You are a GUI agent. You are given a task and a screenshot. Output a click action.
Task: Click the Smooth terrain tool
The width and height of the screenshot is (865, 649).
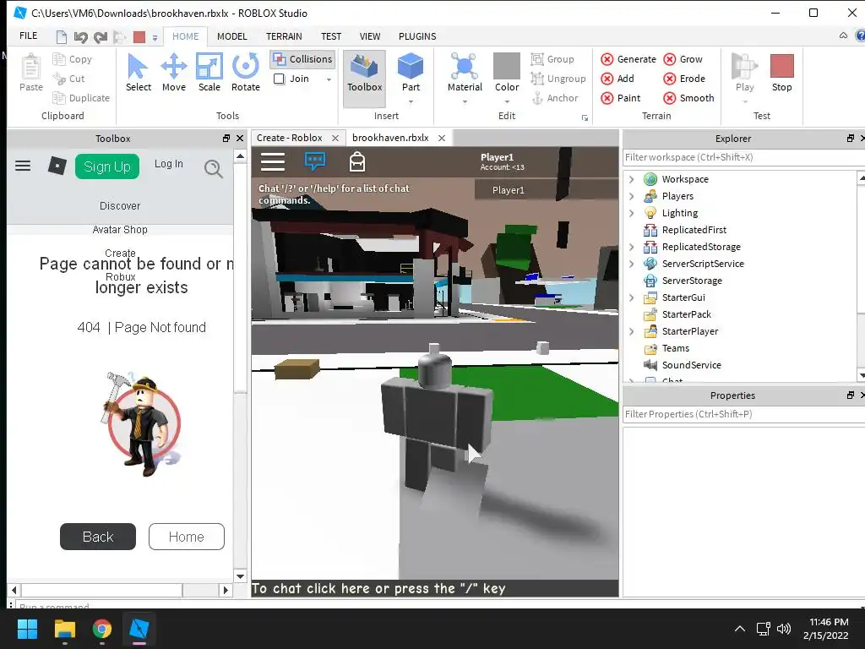688,98
